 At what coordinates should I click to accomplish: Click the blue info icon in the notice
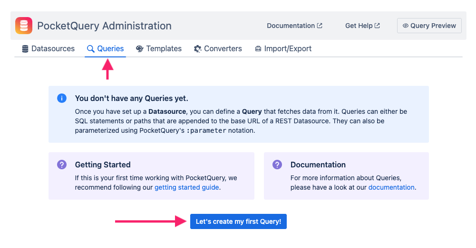(x=61, y=98)
